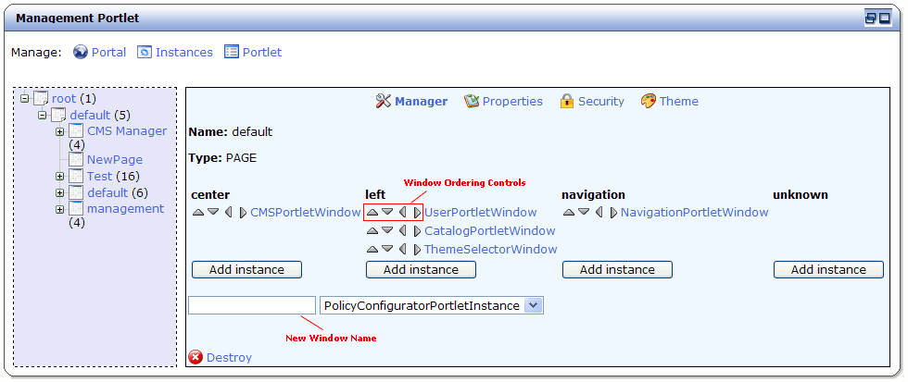Click move-up arrow for ThemeSelectorWindow
The height and width of the screenshot is (382, 908).
click(372, 250)
